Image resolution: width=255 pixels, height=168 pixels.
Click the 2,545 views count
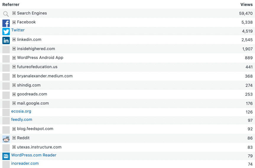[x=247, y=40]
